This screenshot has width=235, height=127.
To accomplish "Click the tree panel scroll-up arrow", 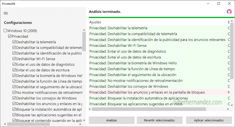I will pyautogui.click(x=84, y=30).
